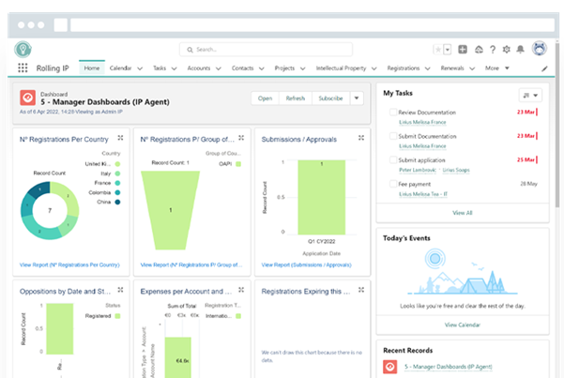The height and width of the screenshot is (378, 564).
Task: Click the Subscribe button
Action: pos(330,98)
